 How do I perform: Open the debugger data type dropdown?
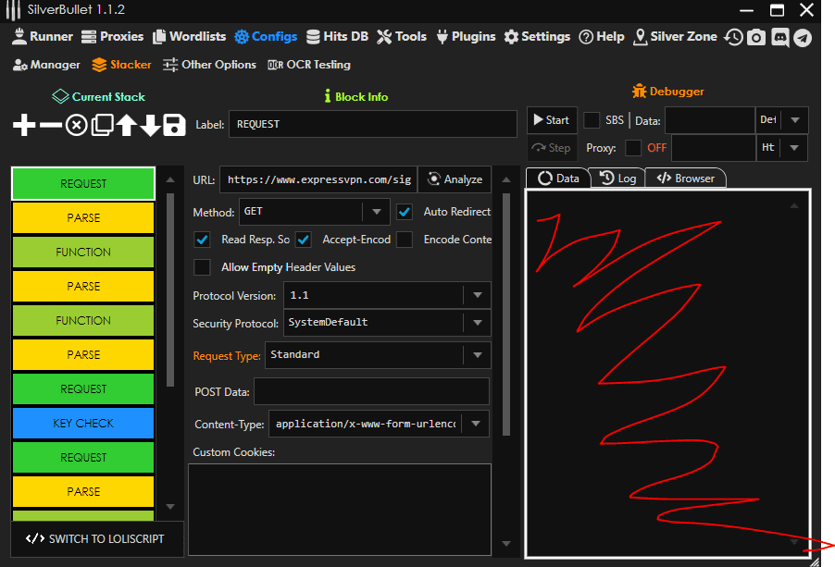pyautogui.click(x=781, y=120)
